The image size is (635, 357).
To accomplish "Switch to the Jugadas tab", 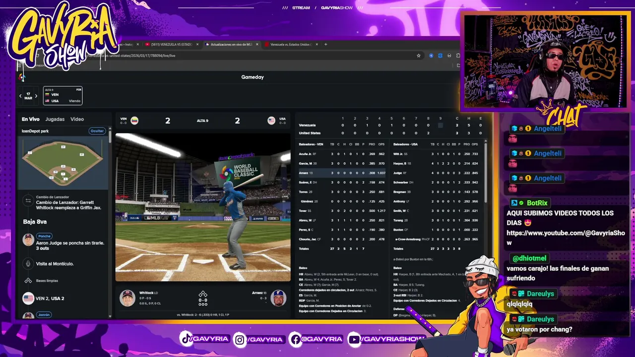I will click(55, 119).
